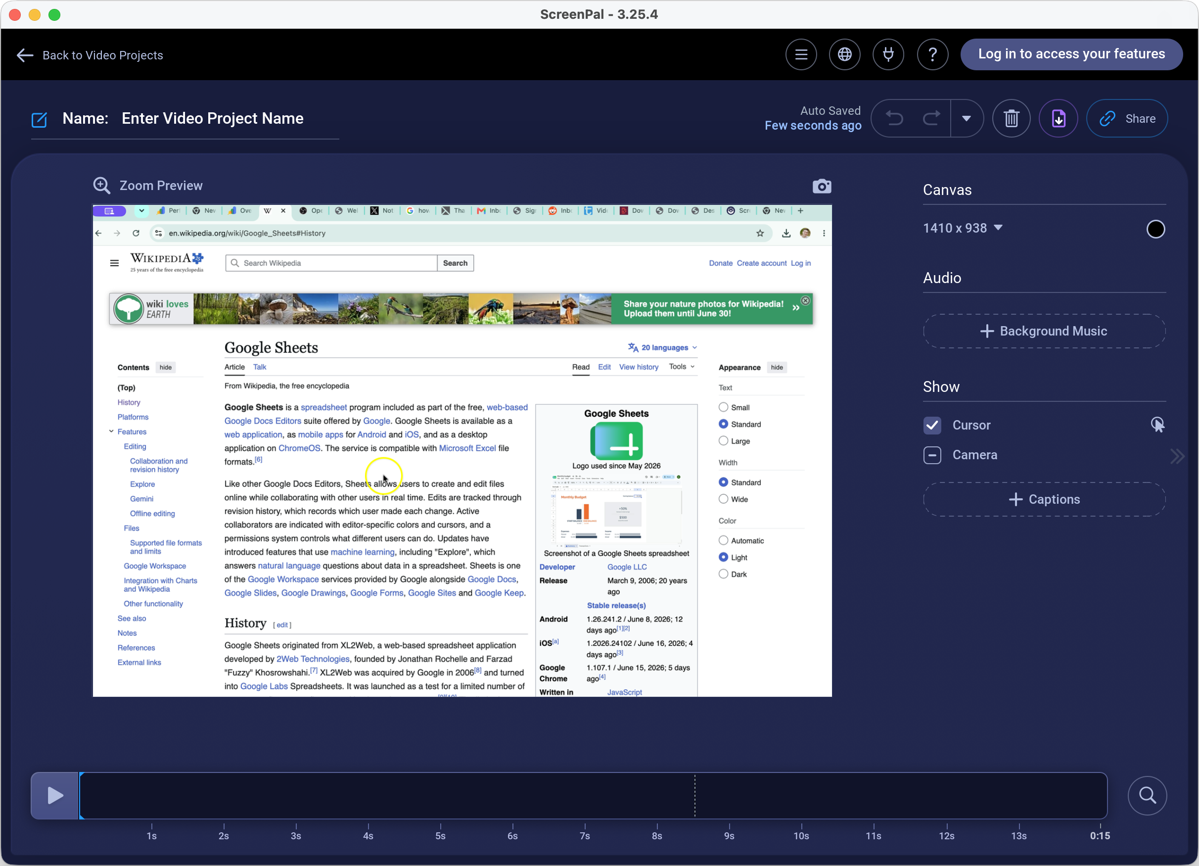Click the plug integrations icon
The height and width of the screenshot is (866, 1199).
(889, 54)
